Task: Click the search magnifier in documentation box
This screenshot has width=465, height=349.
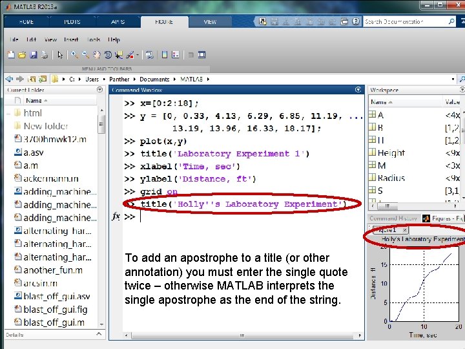Action: point(451,21)
